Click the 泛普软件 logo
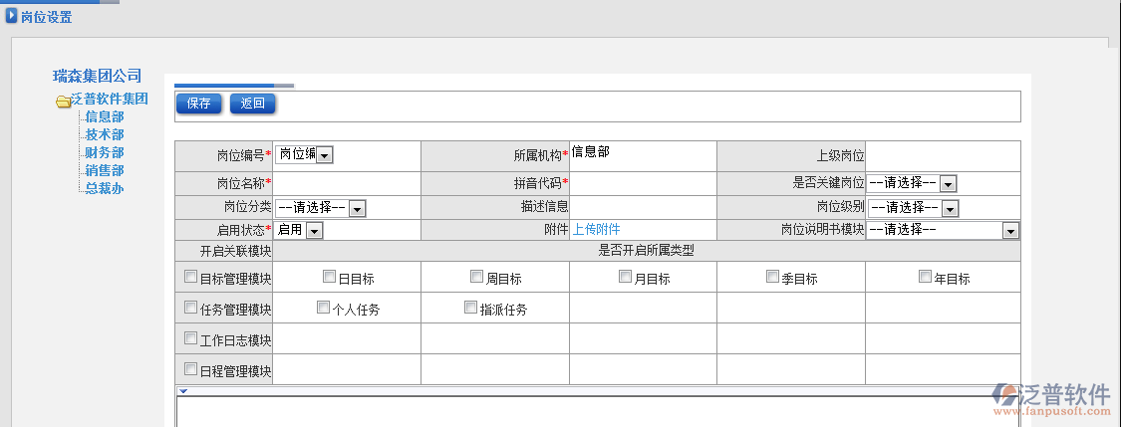 [x=1053, y=396]
